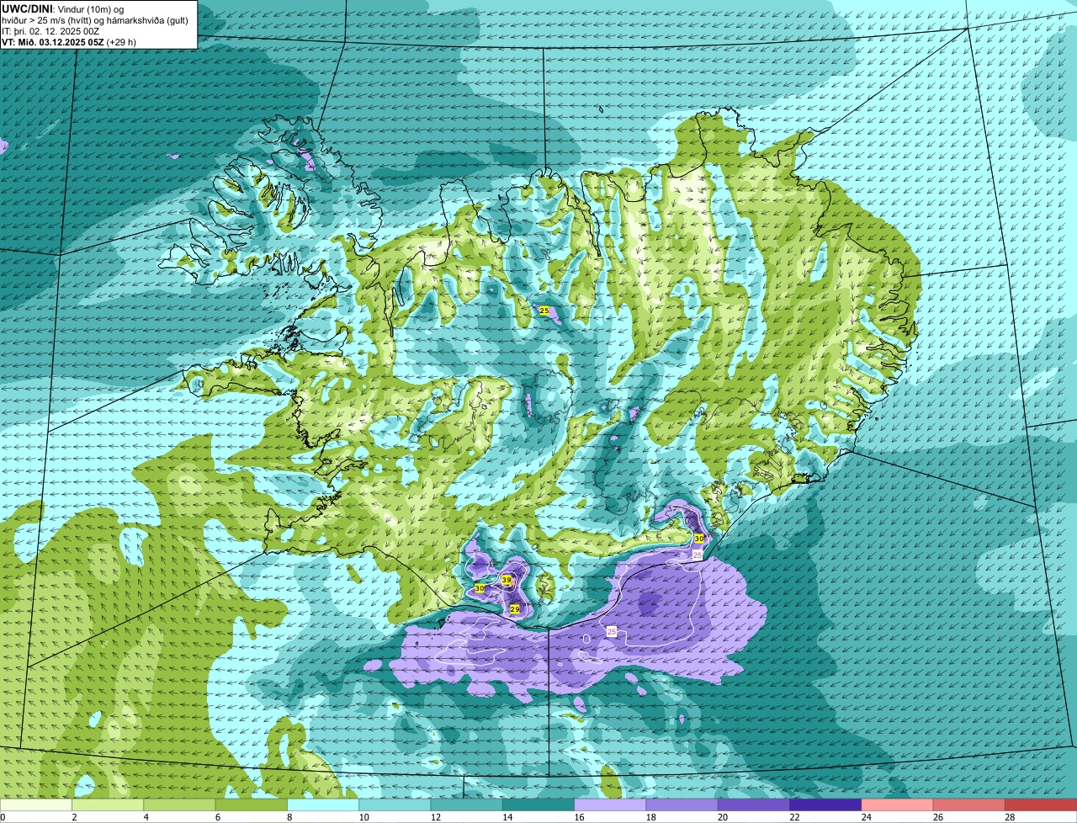Pick the 12–14 m/s teal legend swatch
The image size is (1077, 823).
[467, 805]
